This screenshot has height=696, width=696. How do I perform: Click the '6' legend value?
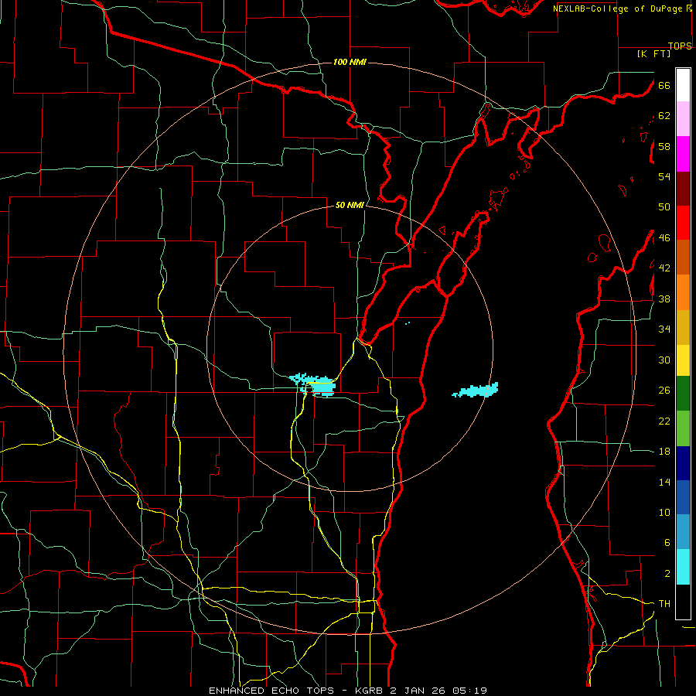click(667, 543)
